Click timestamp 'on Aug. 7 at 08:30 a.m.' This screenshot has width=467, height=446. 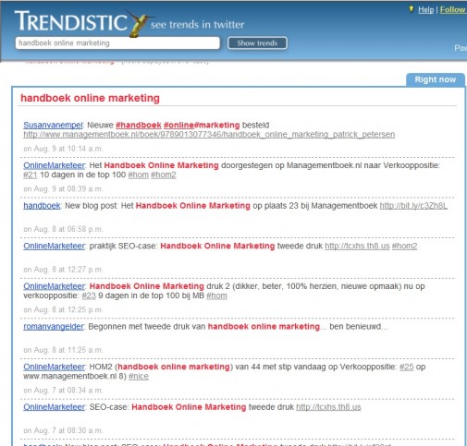[63, 431]
